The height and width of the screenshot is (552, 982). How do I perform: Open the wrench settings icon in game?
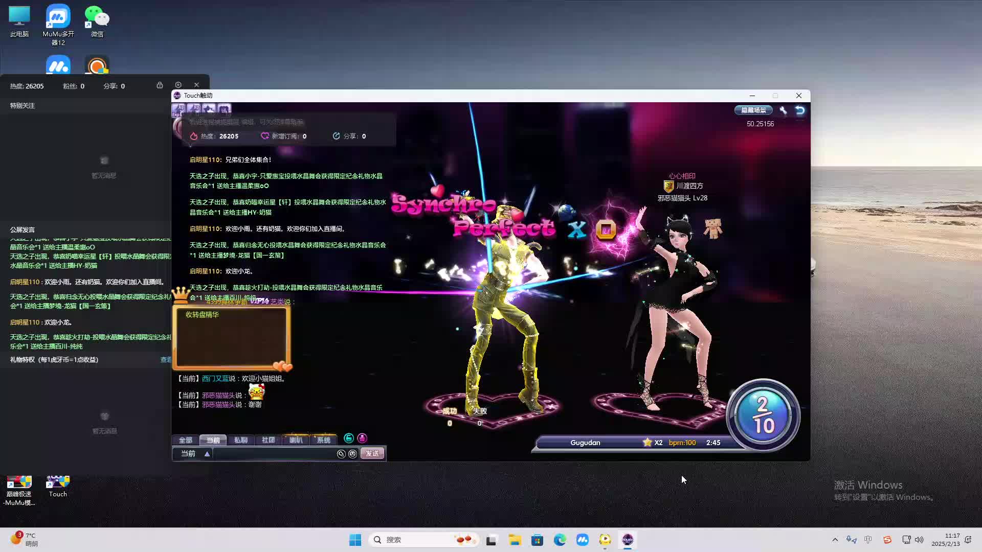[783, 110]
